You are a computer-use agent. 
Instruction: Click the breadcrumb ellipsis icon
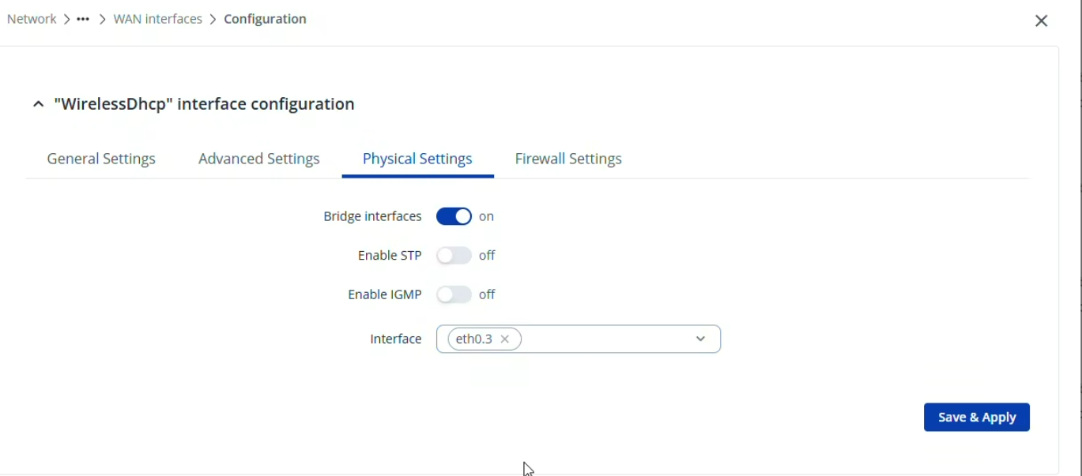click(83, 19)
